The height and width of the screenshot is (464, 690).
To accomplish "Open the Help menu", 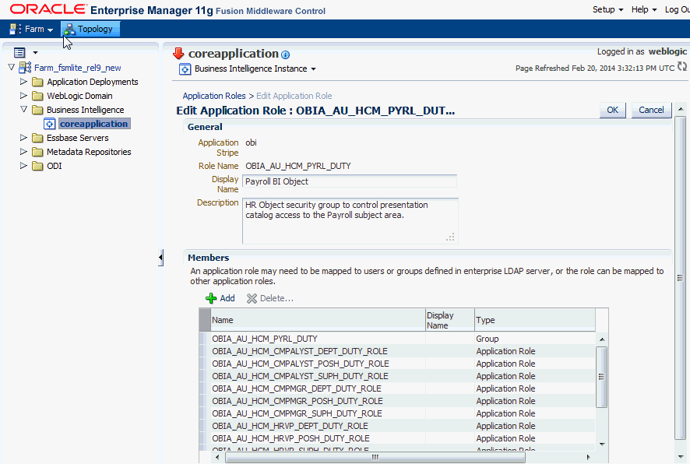I will [644, 9].
